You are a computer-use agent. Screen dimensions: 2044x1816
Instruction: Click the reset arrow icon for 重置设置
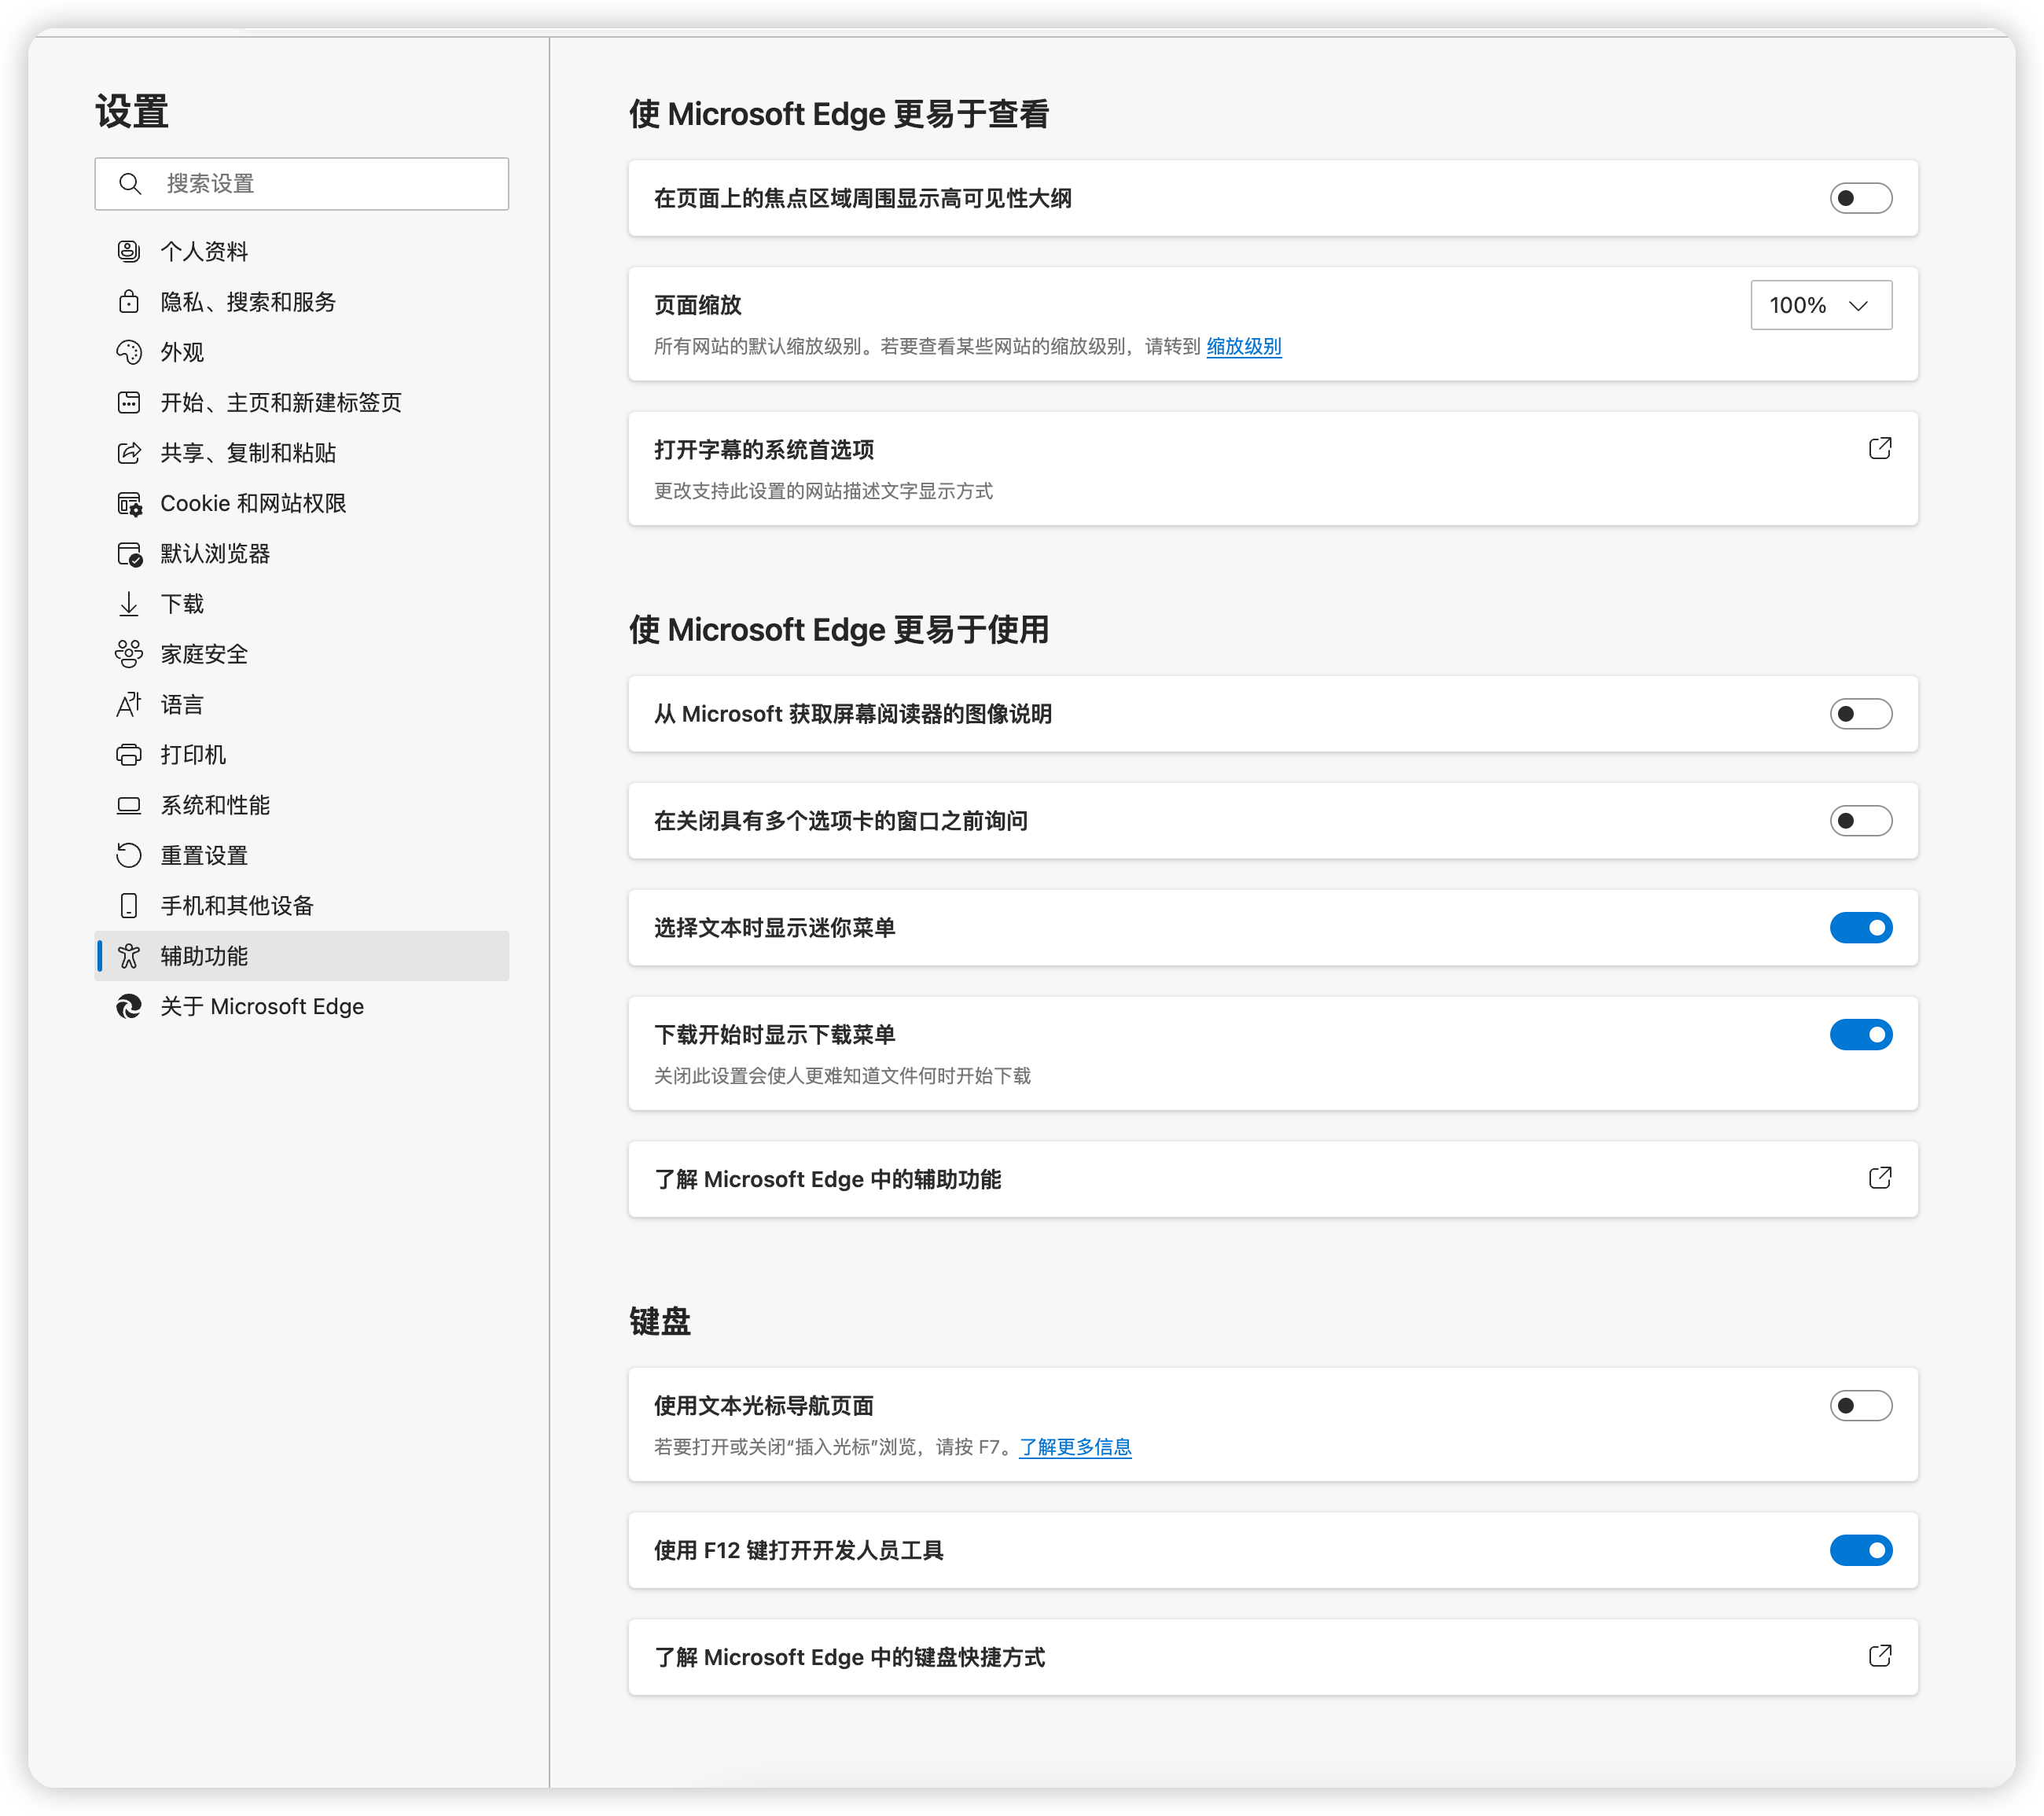click(129, 855)
